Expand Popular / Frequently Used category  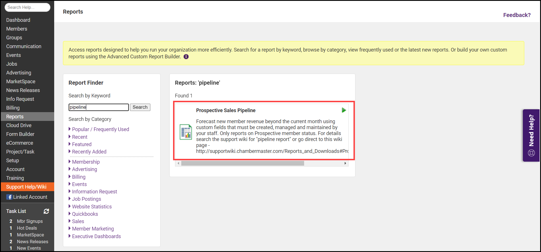coord(100,129)
